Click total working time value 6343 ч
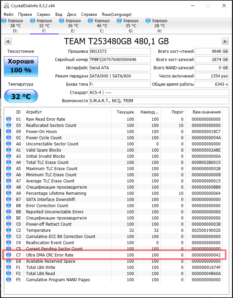The width and height of the screenshot is (233, 298). pos(212,84)
